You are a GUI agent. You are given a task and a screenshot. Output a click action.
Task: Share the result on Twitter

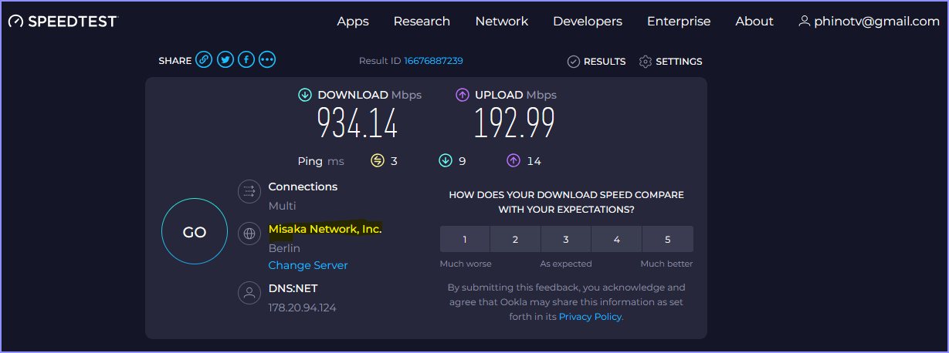click(225, 59)
